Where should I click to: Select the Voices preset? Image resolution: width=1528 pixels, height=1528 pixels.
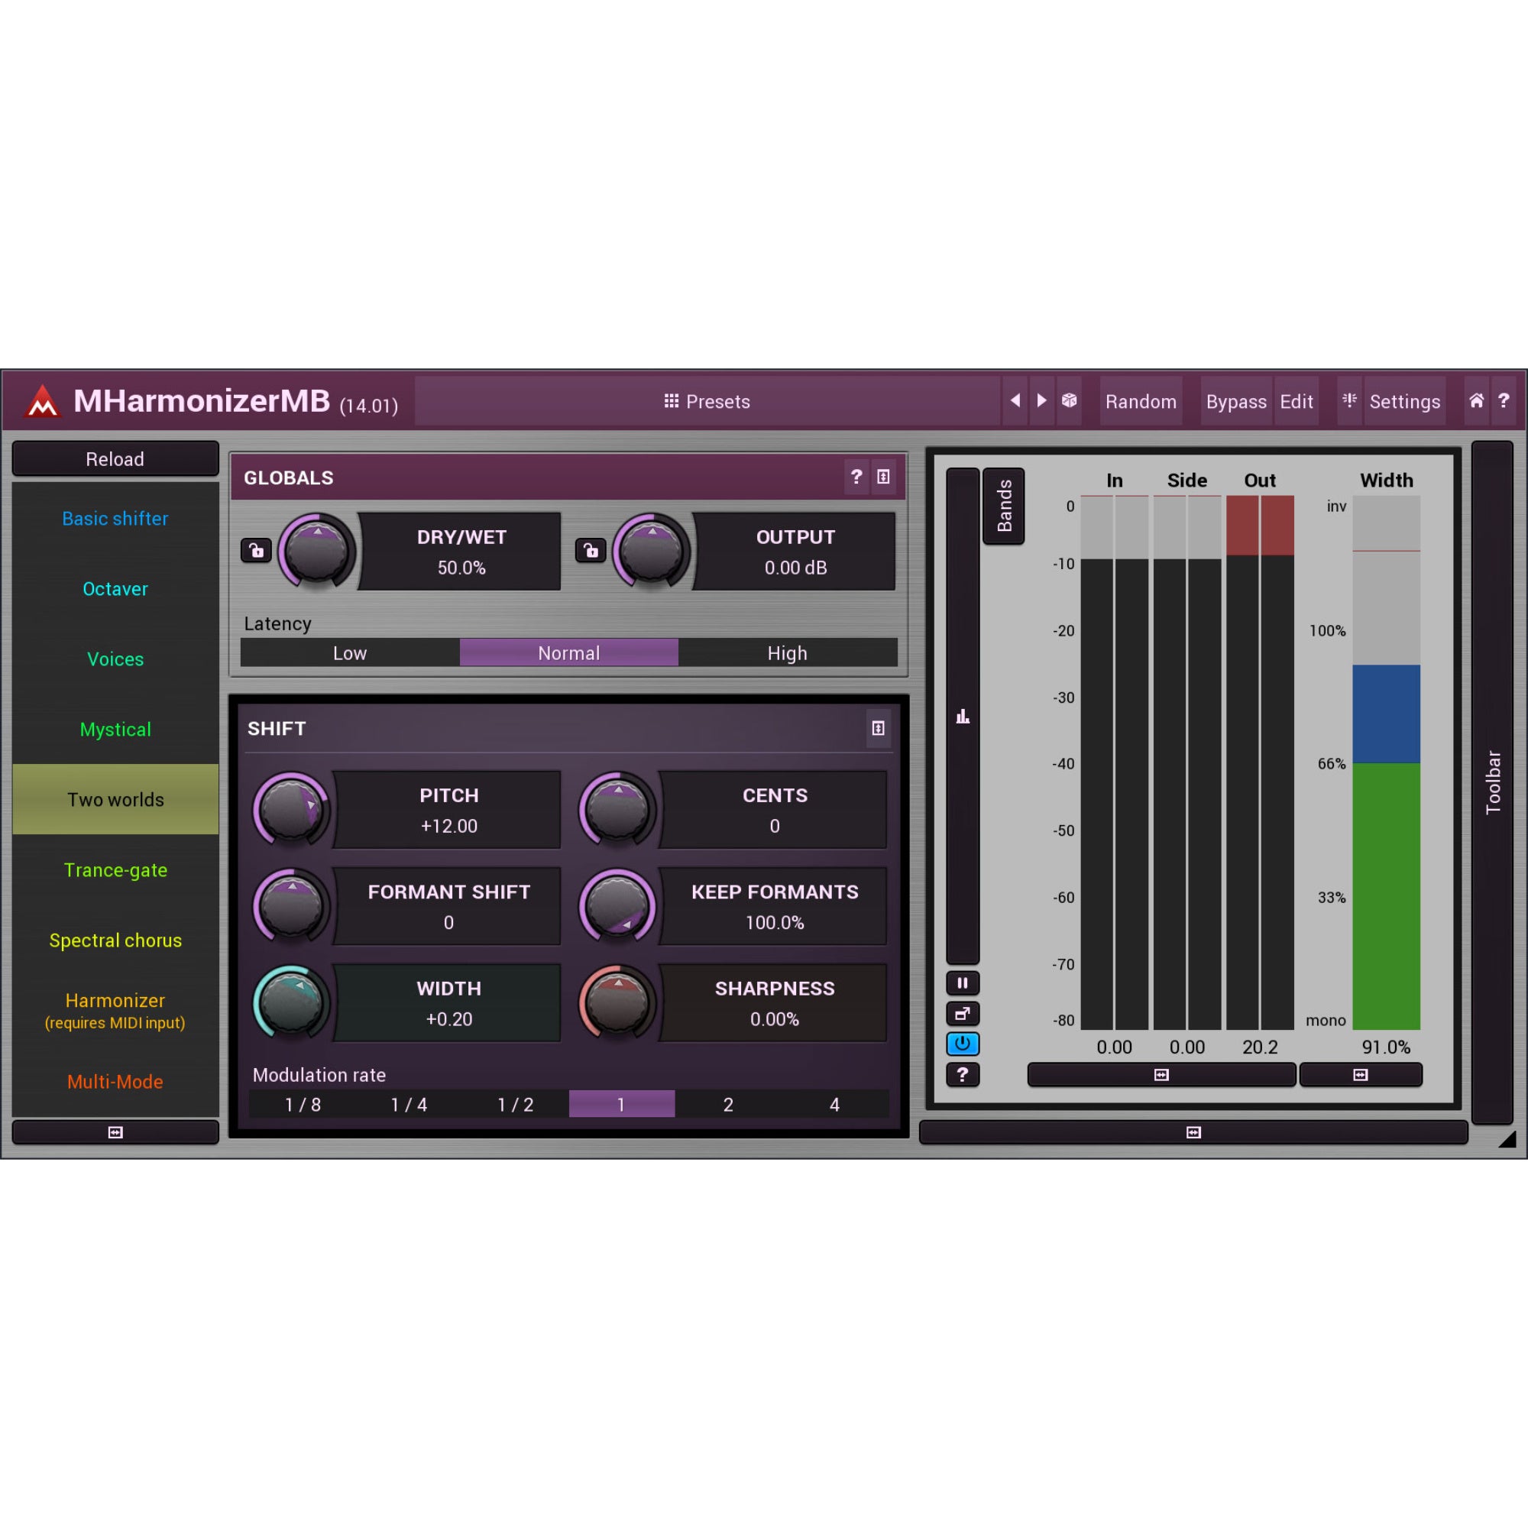click(x=115, y=659)
